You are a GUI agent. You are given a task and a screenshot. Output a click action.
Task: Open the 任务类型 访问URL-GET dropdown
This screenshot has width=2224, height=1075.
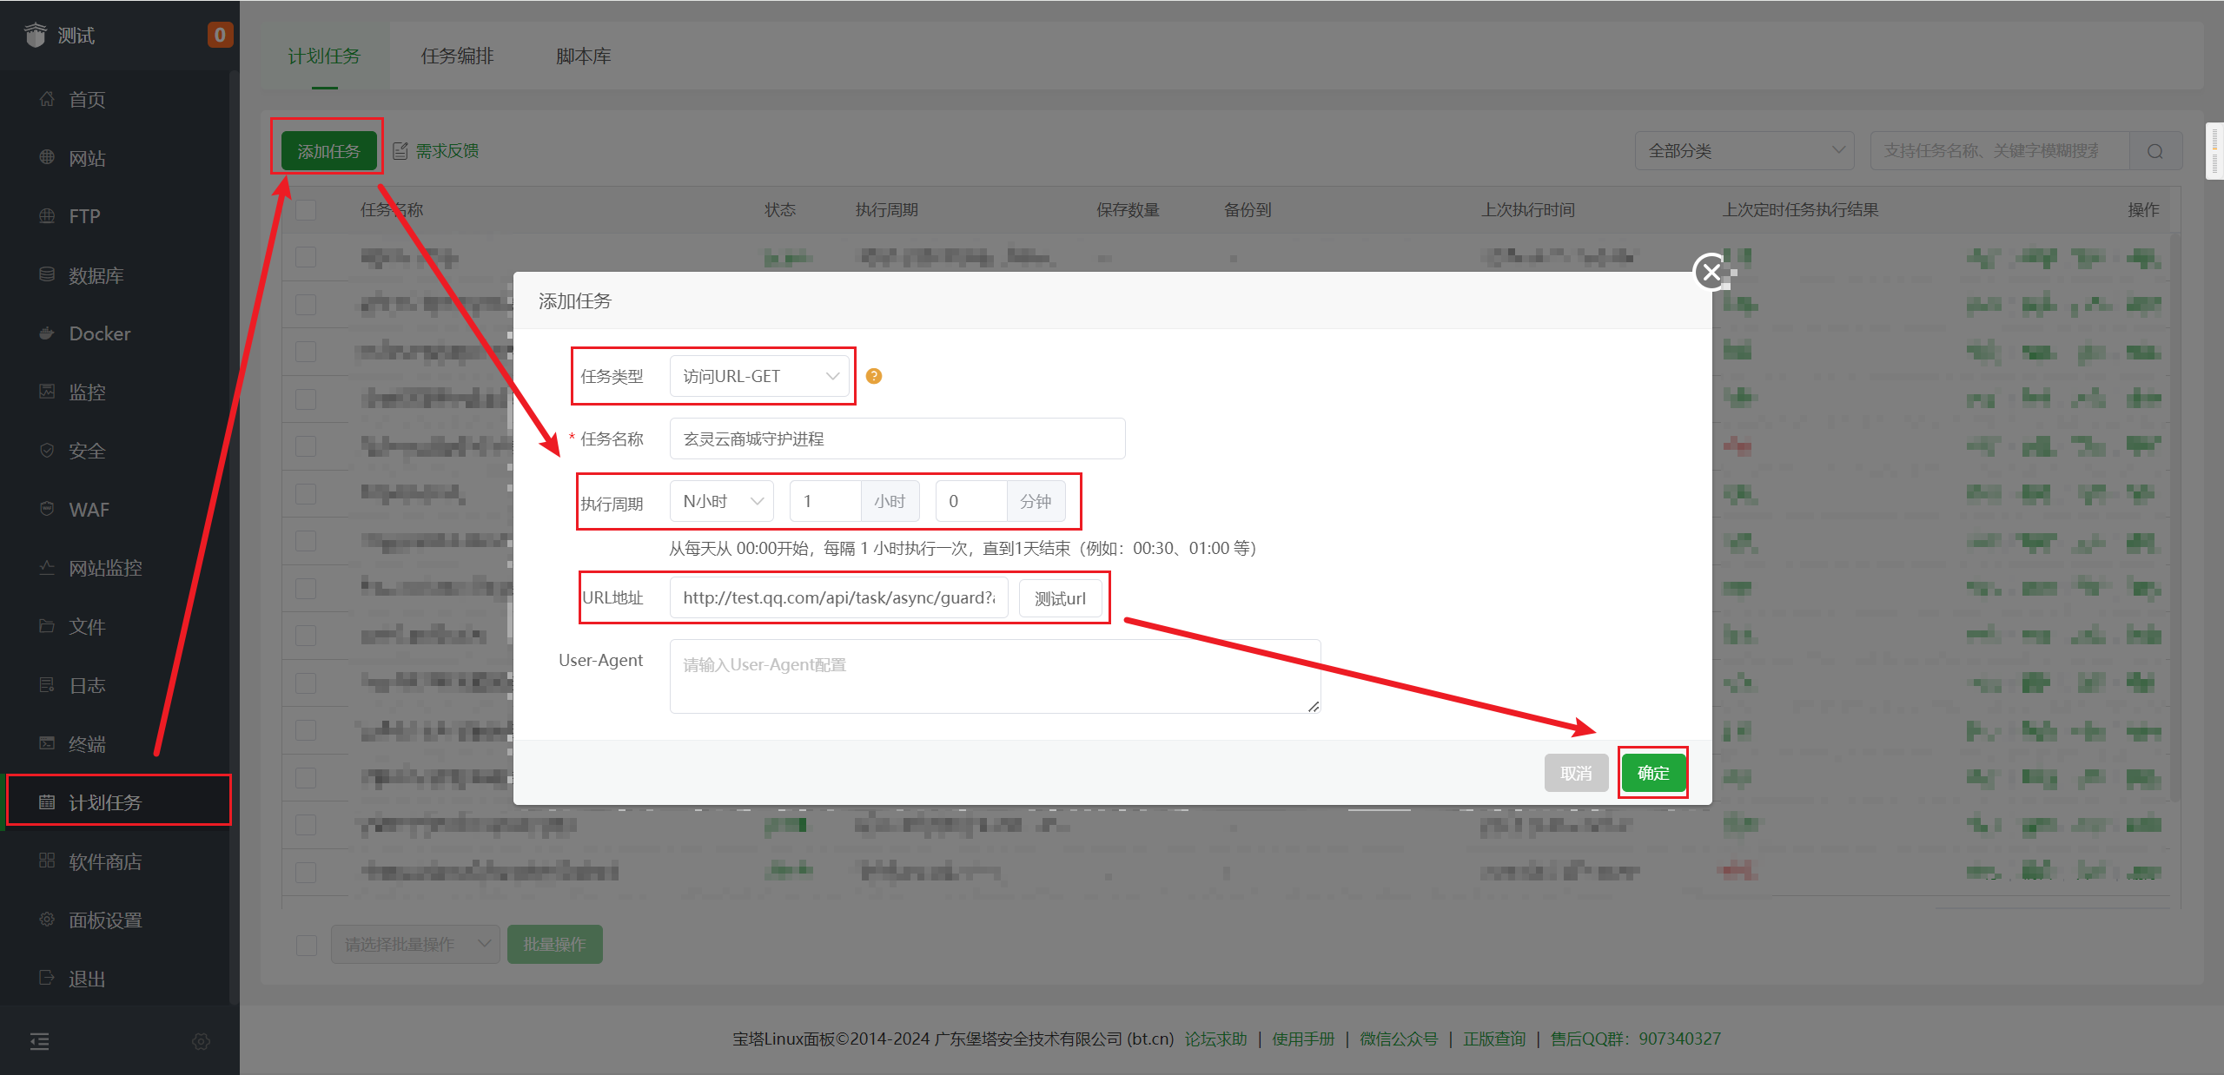coord(758,376)
